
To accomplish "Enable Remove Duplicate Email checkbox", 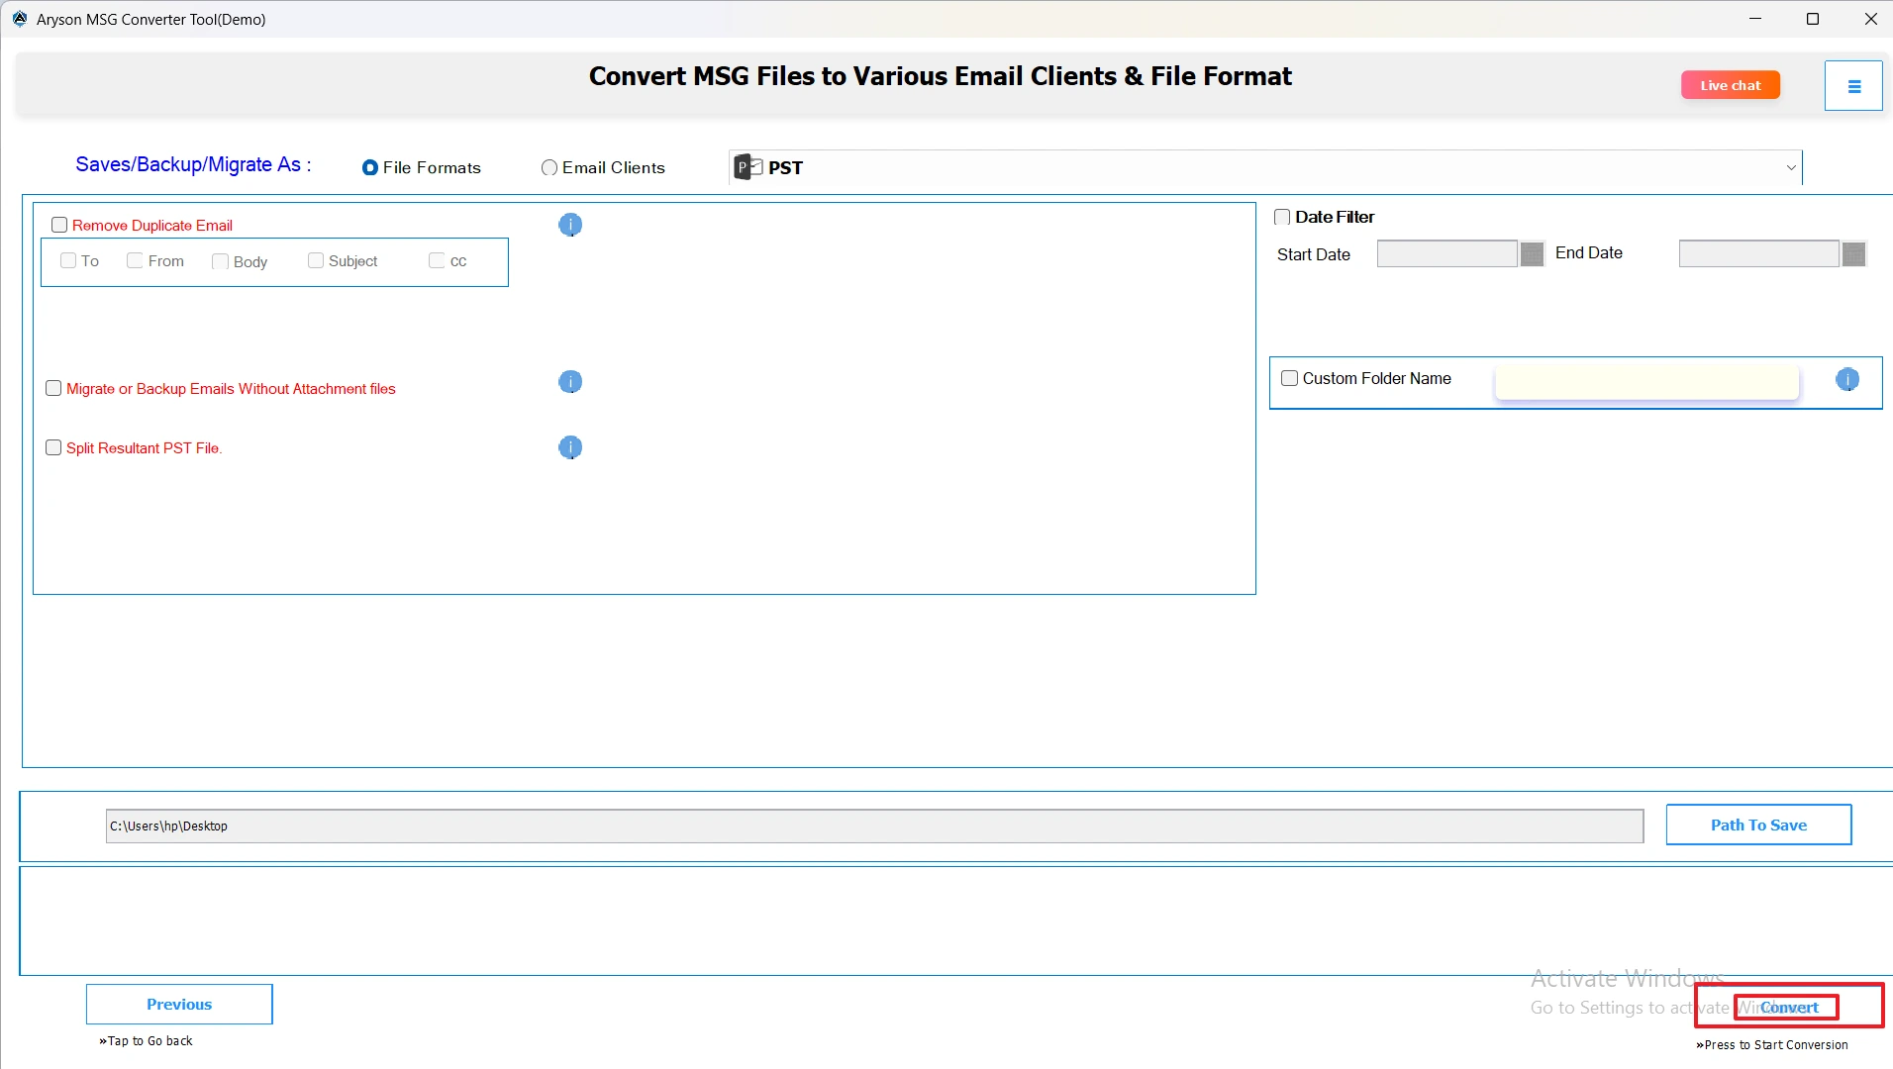I will tap(59, 225).
